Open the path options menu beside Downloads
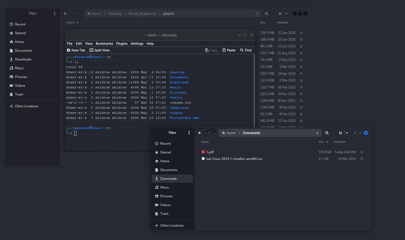This screenshot has height=240, width=405. click(318, 133)
